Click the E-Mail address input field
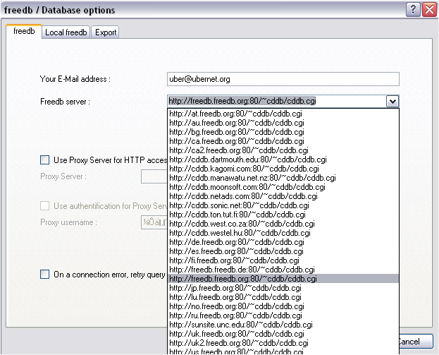The width and height of the screenshot is (439, 355). pos(283,79)
